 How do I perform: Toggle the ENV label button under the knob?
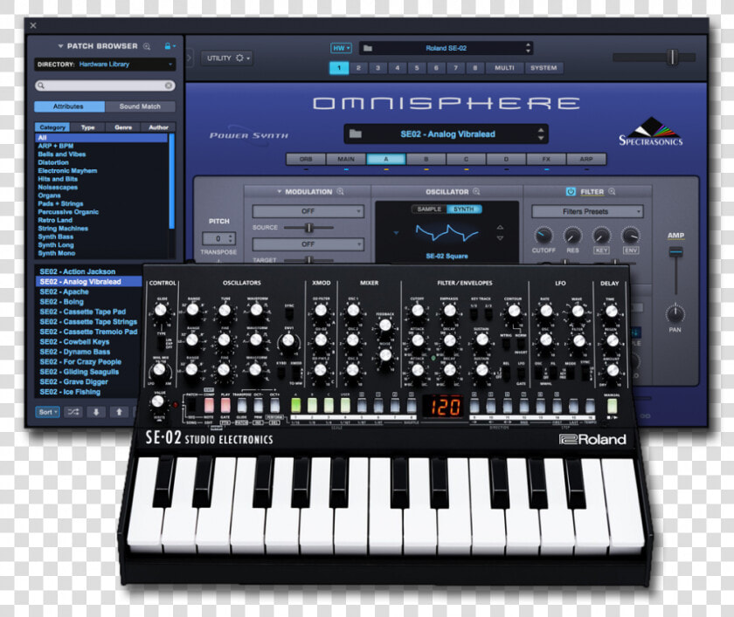pos(631,250)
